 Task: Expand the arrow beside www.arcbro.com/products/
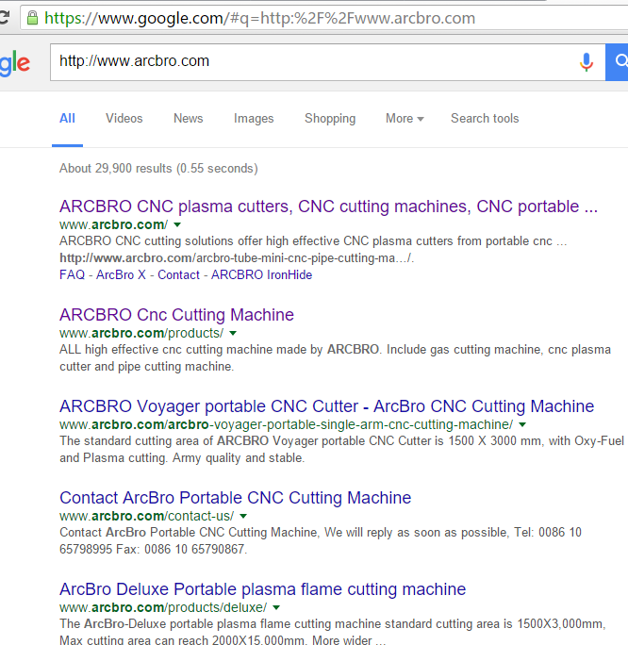pos(233,333)
